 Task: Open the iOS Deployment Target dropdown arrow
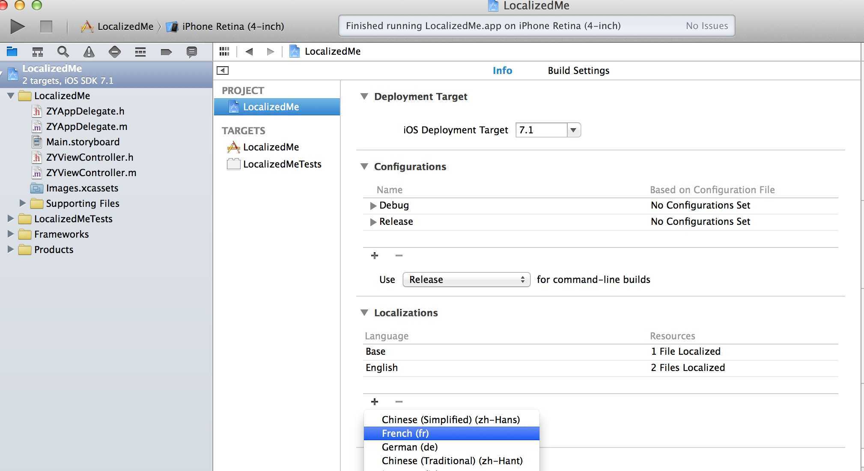click(574, 130)
